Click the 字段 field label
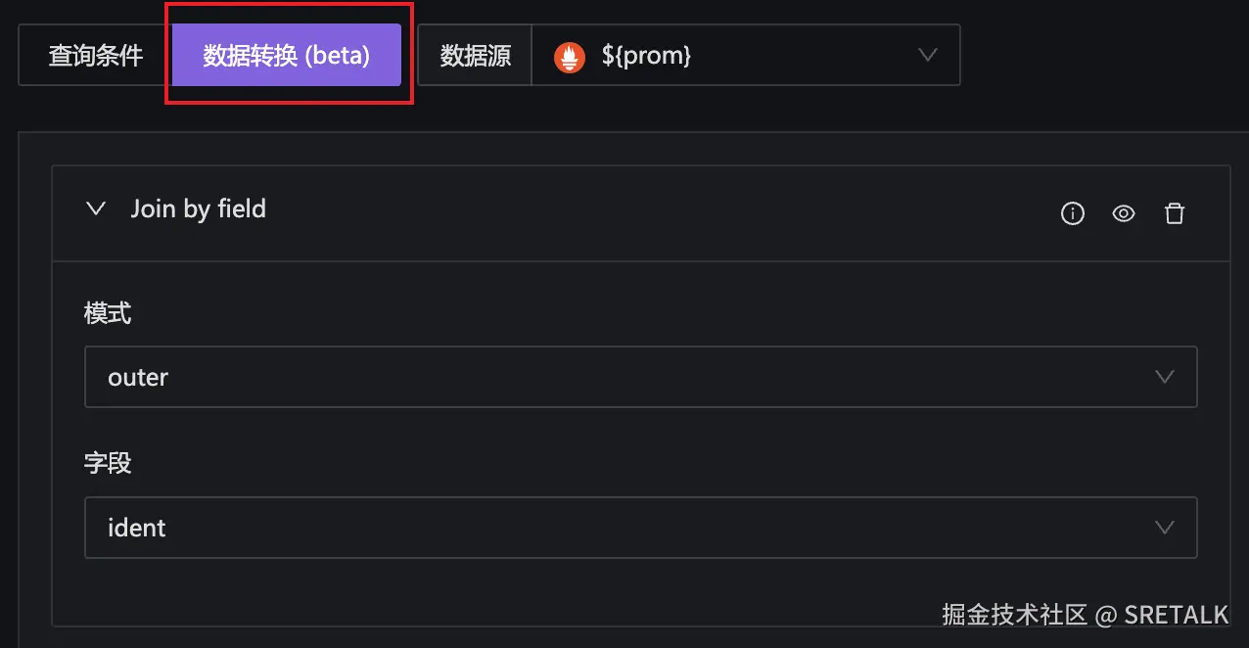The height and width of the screenshot is (648, 1249). (108, 462)
